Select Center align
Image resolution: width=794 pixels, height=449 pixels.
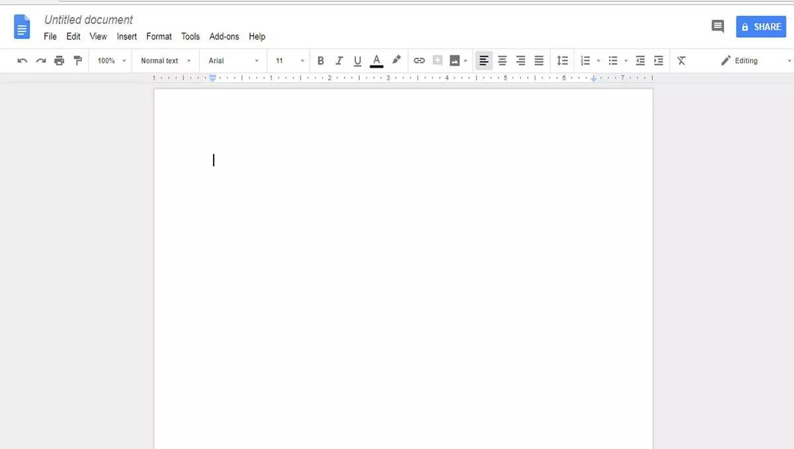click(502, 60)
